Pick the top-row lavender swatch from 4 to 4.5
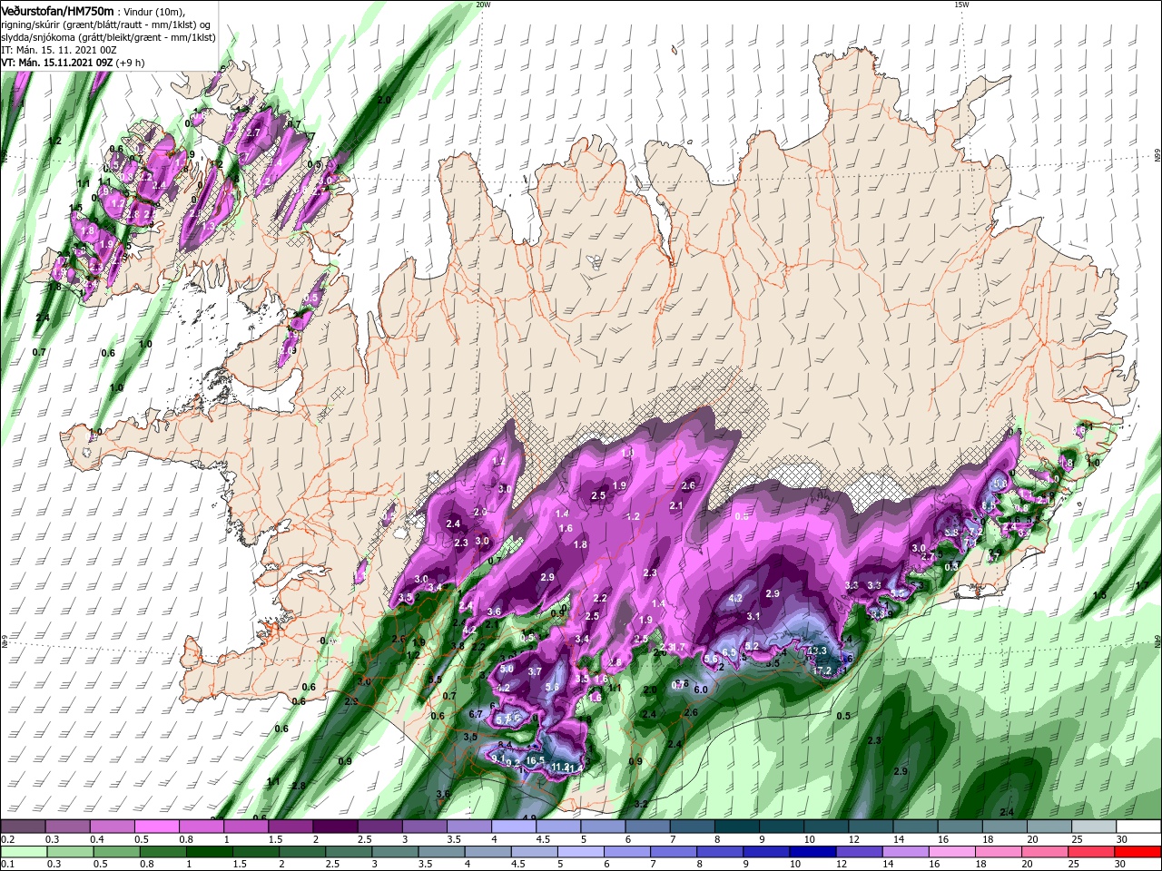 point(513,827)
